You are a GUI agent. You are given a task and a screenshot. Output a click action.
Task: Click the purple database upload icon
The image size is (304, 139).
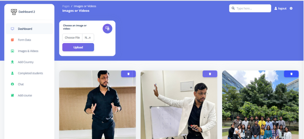107,29
